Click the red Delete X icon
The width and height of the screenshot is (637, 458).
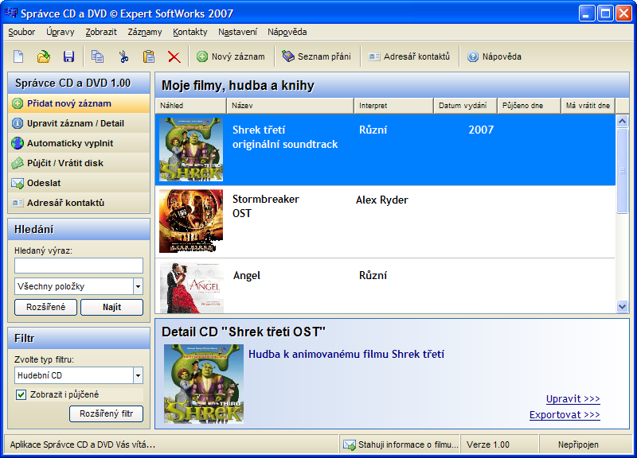click(x=174, y=56)
